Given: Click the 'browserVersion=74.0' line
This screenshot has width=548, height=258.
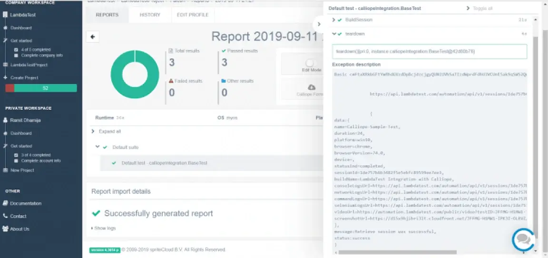Looking at the screenshot, I should click(x=360, y=153).
